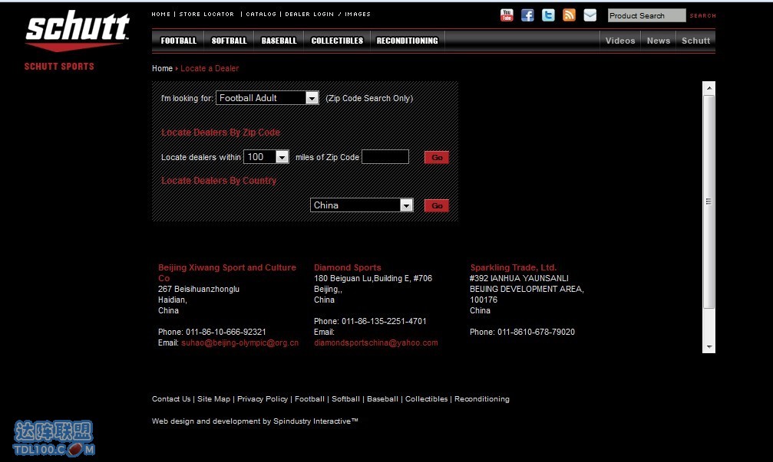Image resolution: width=773 pixels, height=462 pixels.
Task: Click the scrollbar down arrow
Action: click(709, 347)
